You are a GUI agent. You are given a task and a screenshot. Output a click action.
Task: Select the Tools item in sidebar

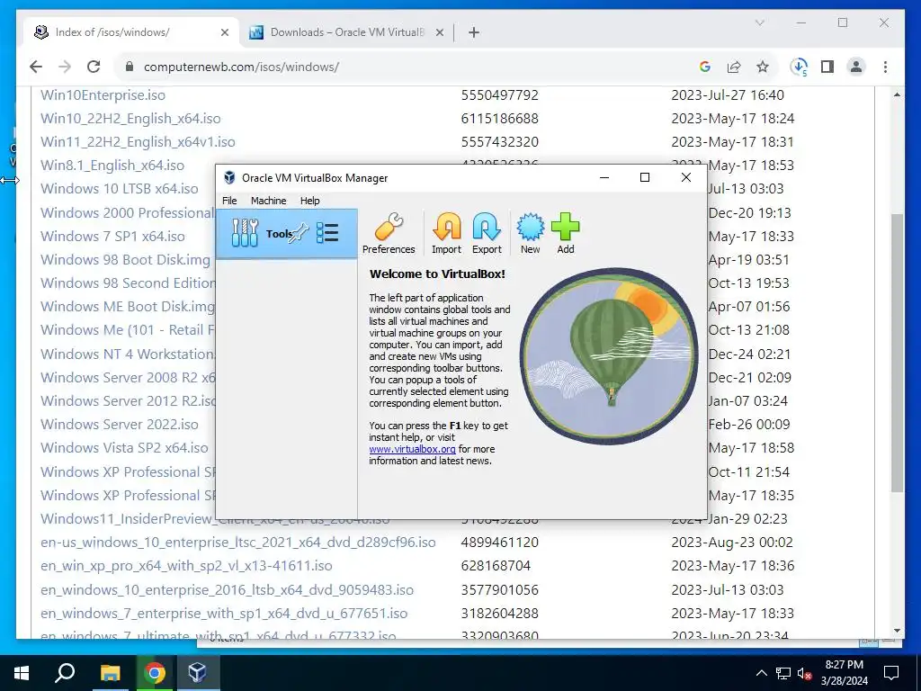(287, 233)
